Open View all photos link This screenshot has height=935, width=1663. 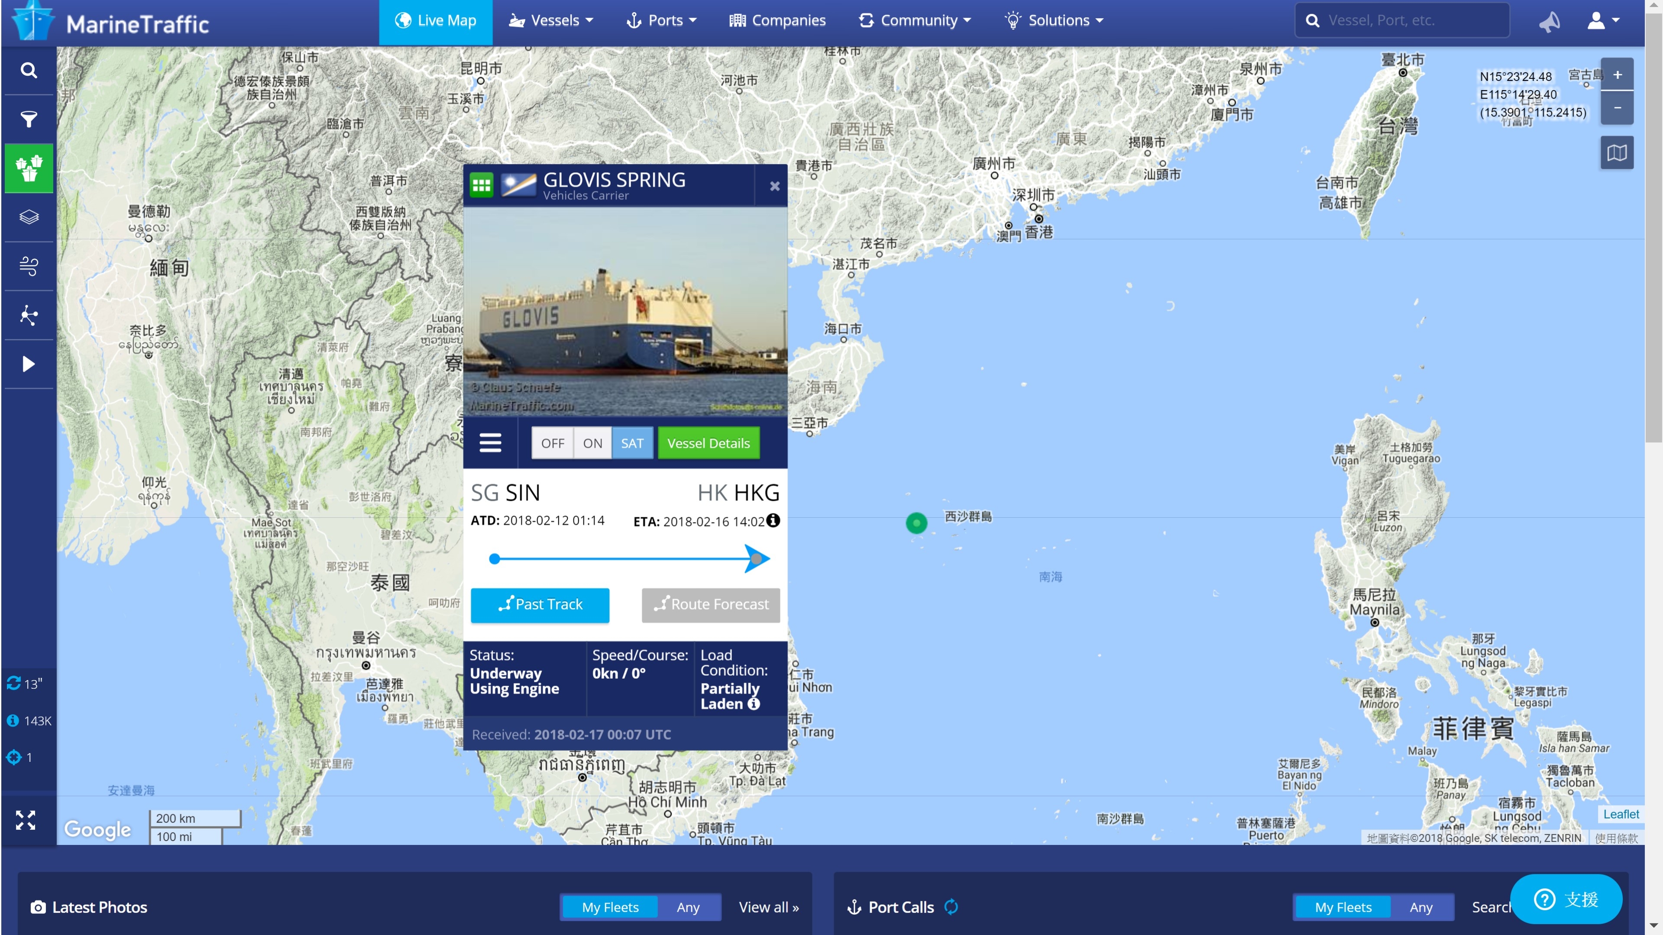tap(768, 907)
